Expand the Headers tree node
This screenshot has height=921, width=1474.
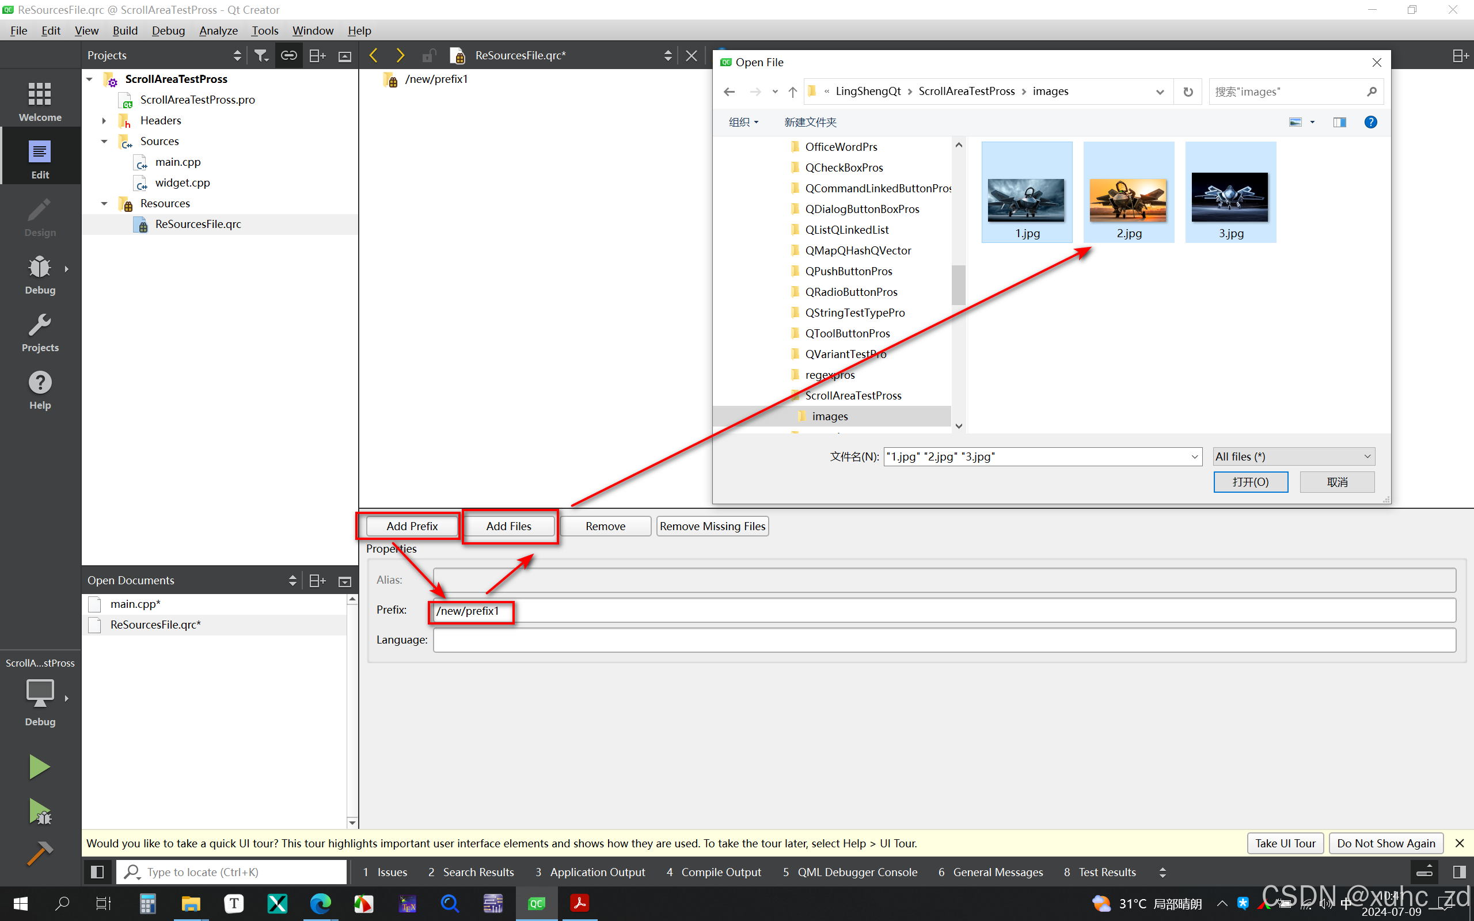[104, 121]
